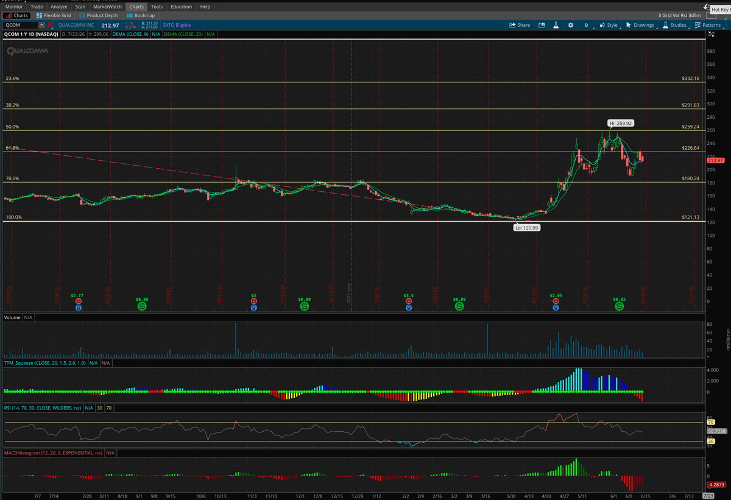Click the red icon next to symbol dropdown
731x500 pixels.
50,25
